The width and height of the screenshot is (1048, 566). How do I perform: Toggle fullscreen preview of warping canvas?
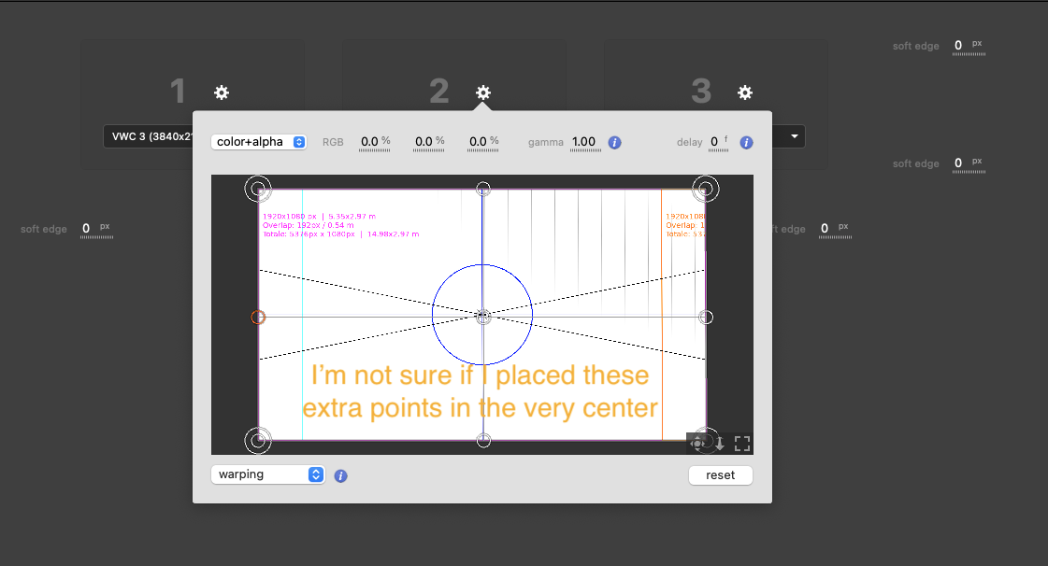[742, 444]
